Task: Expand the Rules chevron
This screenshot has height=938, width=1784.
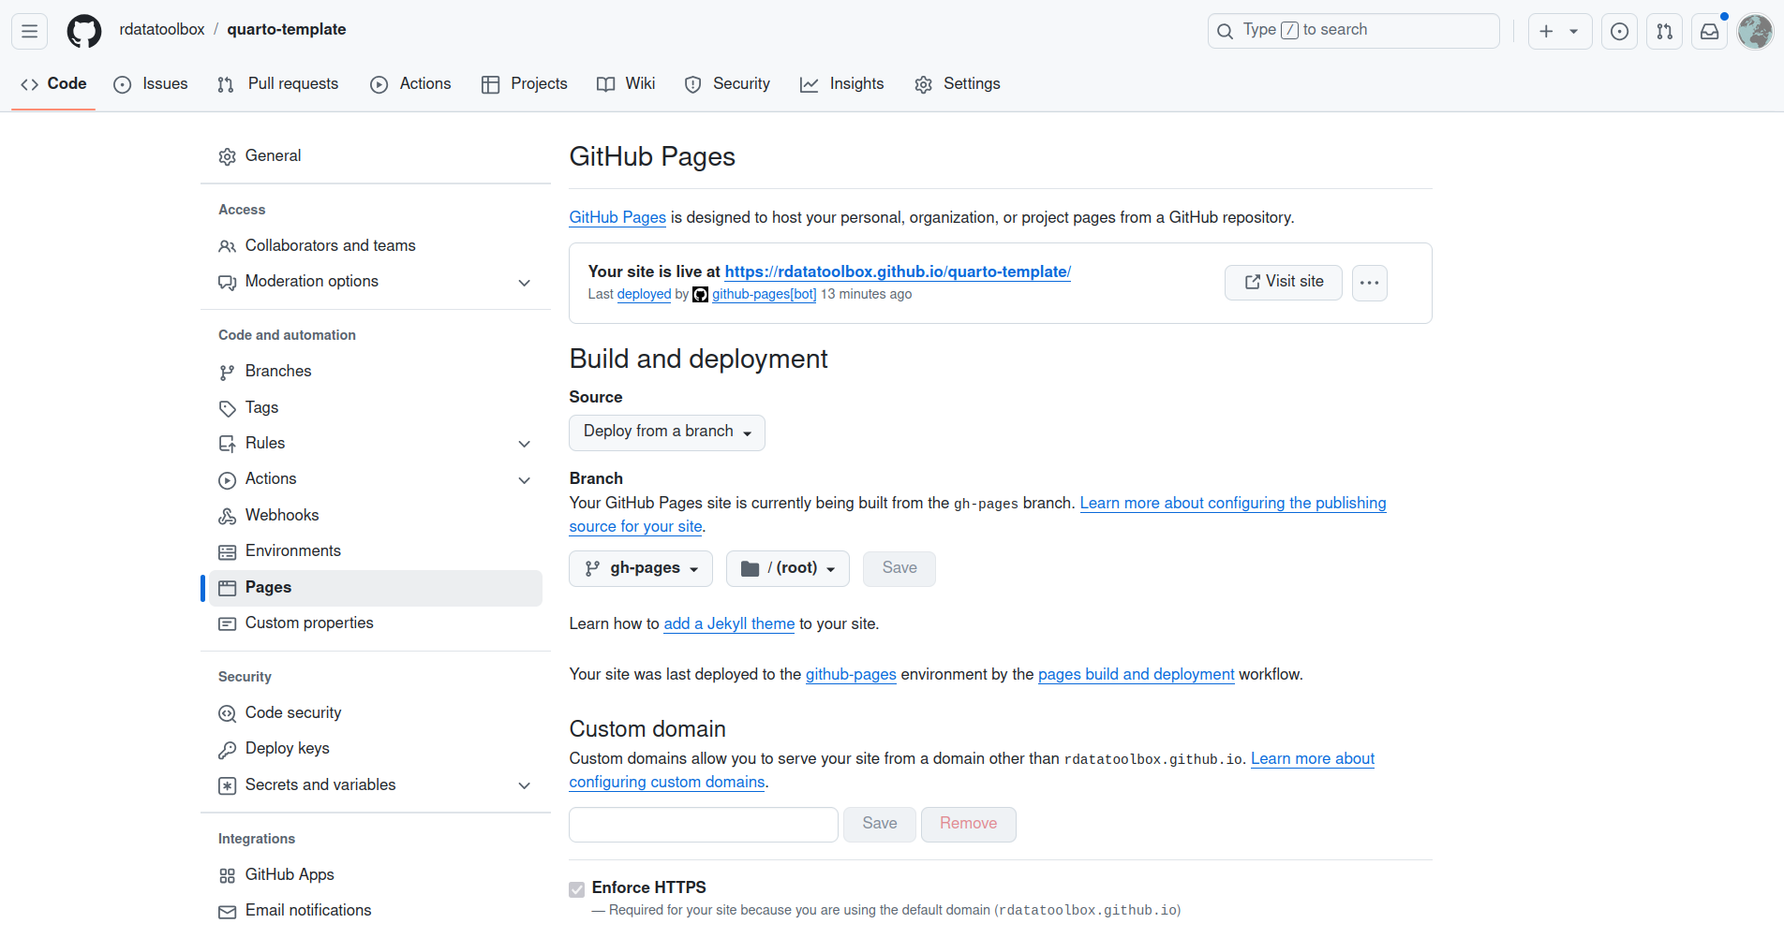Action: point(525,444)
